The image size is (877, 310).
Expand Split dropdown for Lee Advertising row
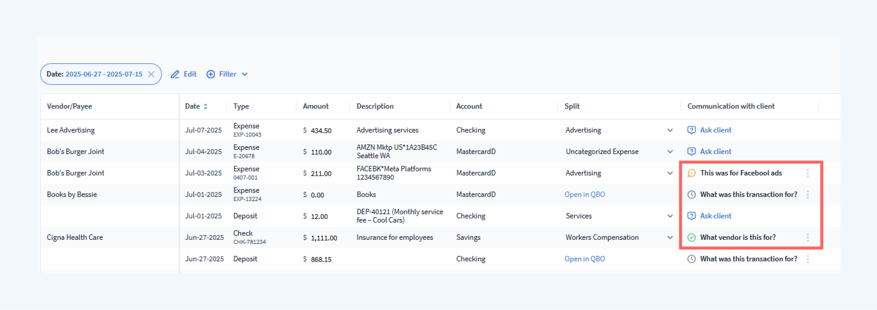coord(670,130)
